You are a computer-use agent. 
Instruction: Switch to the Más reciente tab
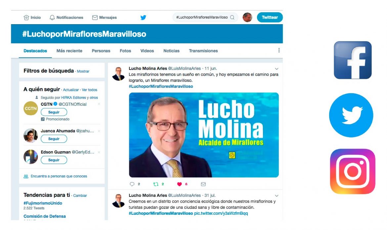click(69, 51)
